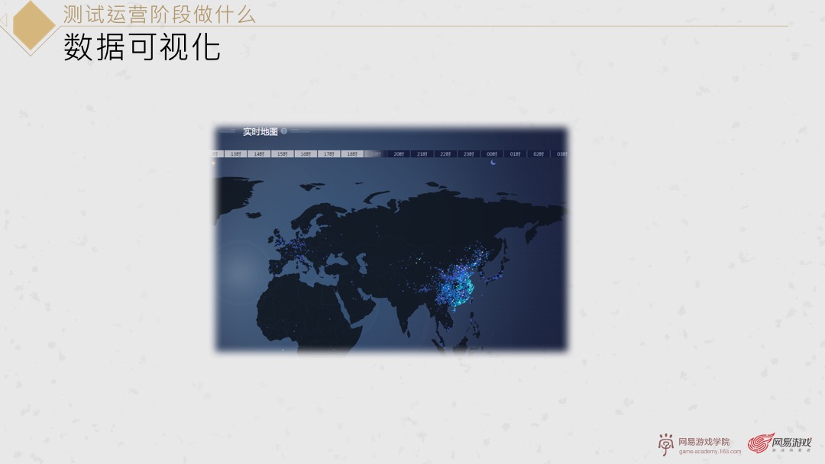Expand the 23时 timeline segment
Screen dimensions: 825x464
(x=469, y=153)
